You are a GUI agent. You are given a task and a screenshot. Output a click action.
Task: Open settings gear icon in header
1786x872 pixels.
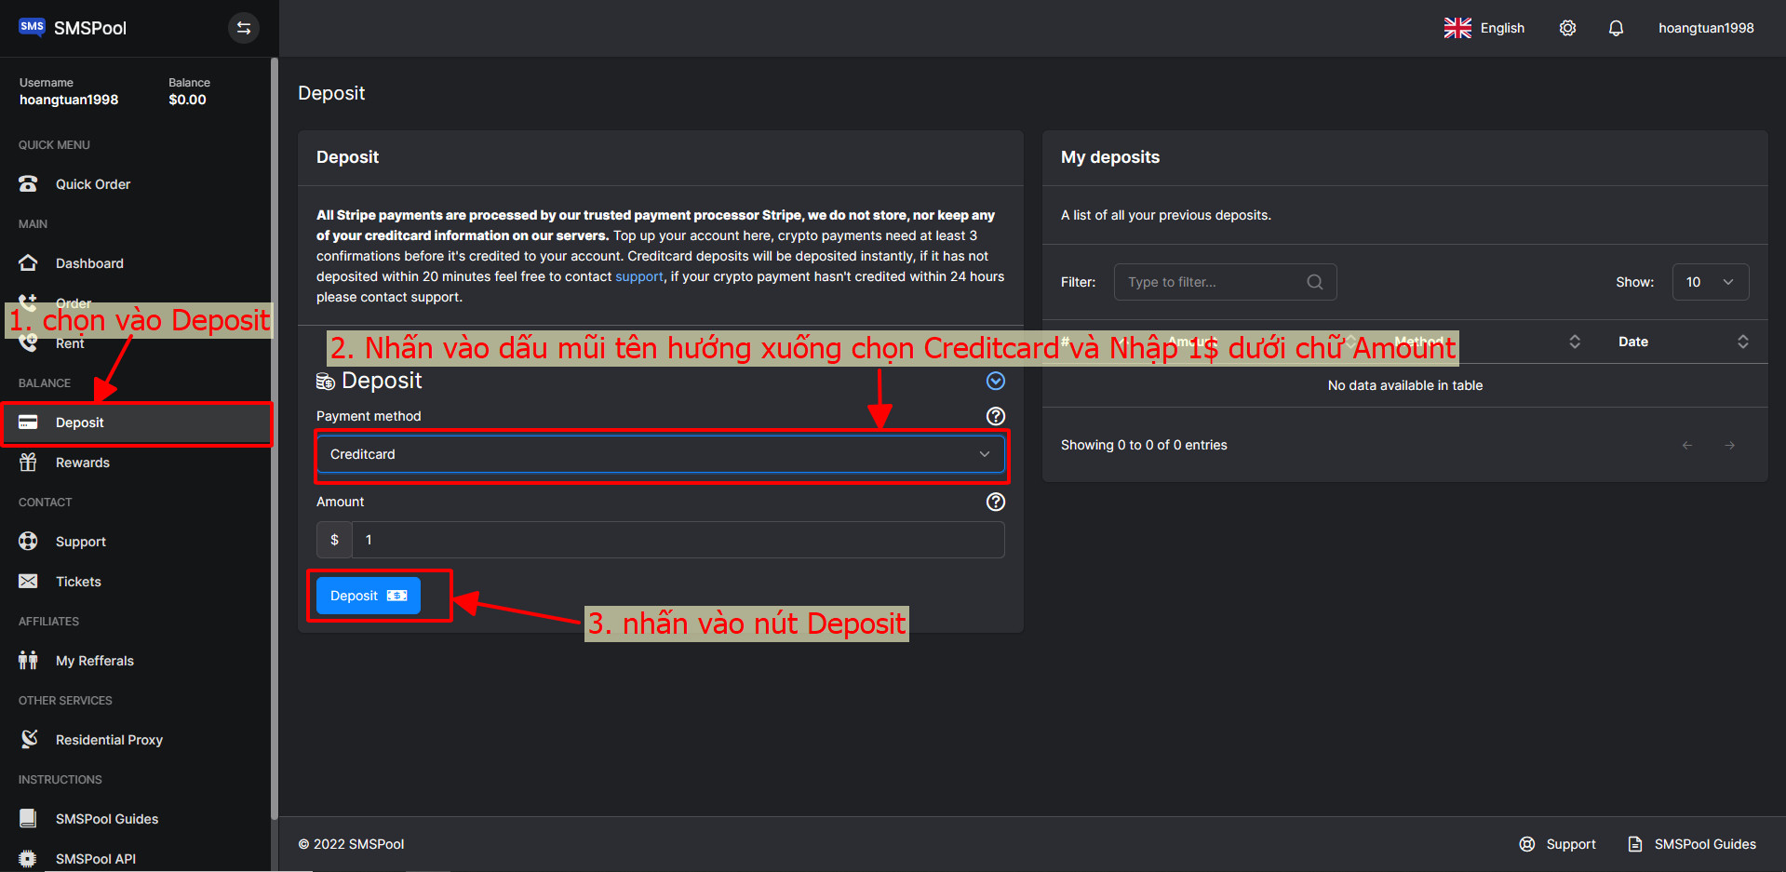pos(1567,28)
